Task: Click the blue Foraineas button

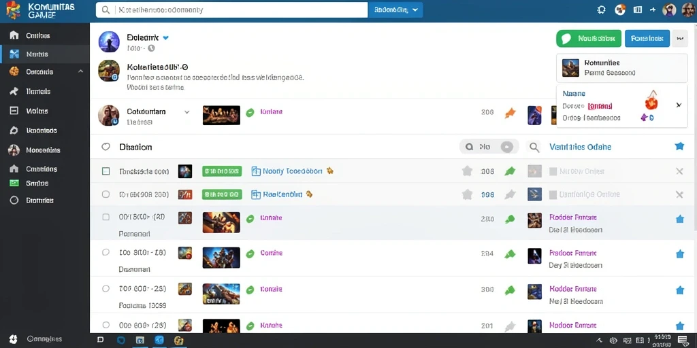Action: pos(647,39)
